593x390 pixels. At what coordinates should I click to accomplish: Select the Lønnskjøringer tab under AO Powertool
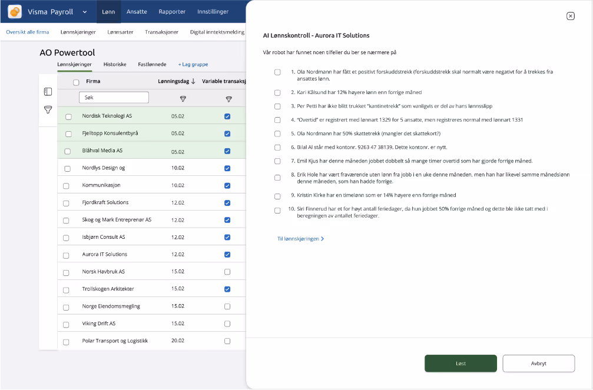75,64
